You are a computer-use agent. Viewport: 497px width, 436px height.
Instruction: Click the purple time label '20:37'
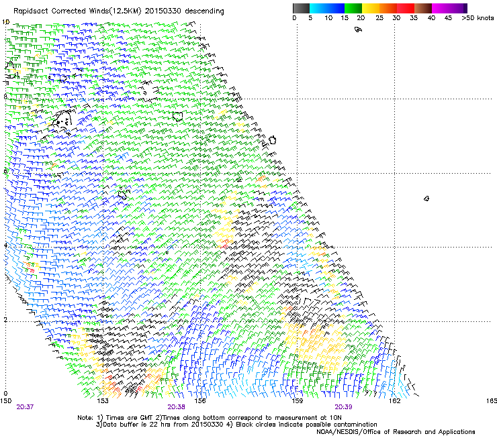pos(25,407)
